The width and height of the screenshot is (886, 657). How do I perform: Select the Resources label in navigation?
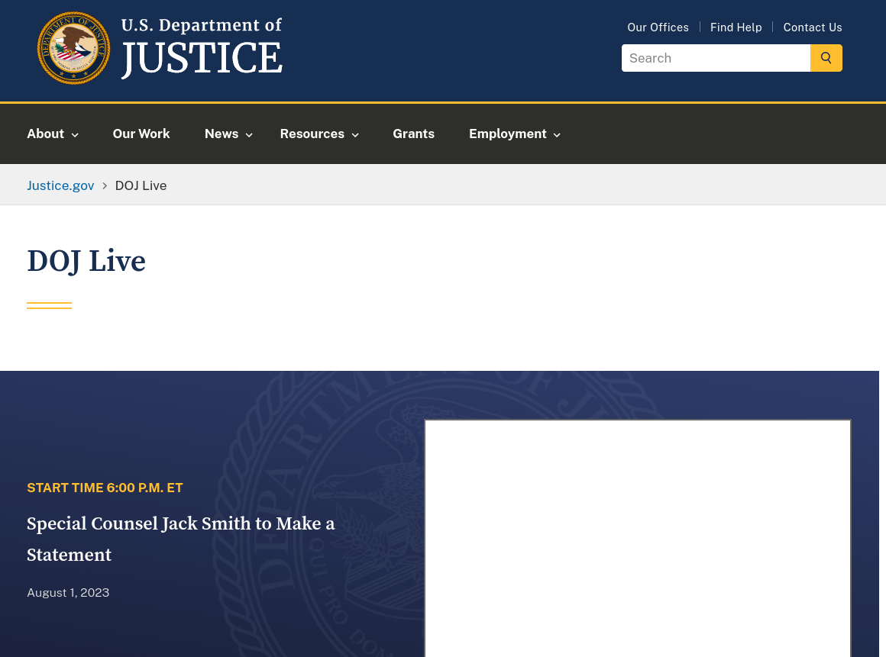click(312, 134)
